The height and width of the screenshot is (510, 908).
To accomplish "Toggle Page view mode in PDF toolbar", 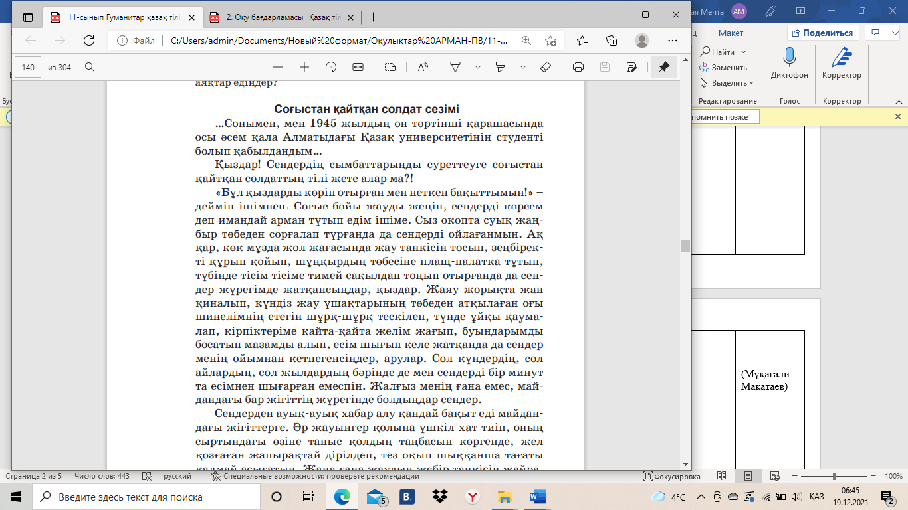I will 390,67.
